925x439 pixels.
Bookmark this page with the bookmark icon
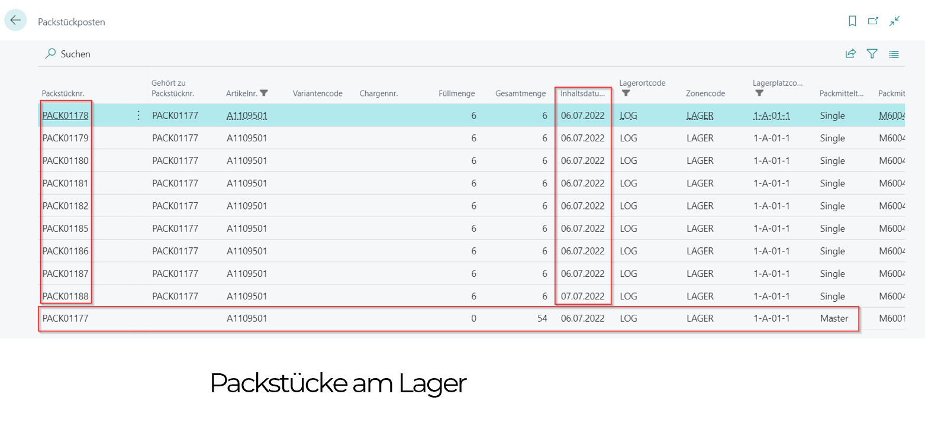[852, 21]
